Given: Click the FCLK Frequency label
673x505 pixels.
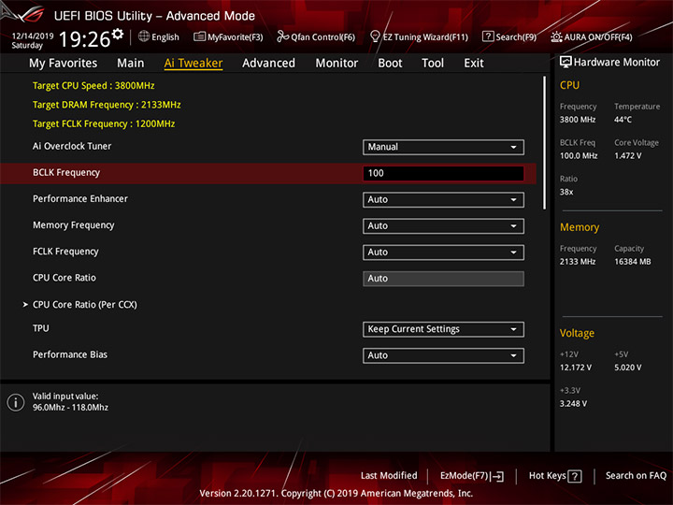Looking at the screenshot, I should coord(65,252).
